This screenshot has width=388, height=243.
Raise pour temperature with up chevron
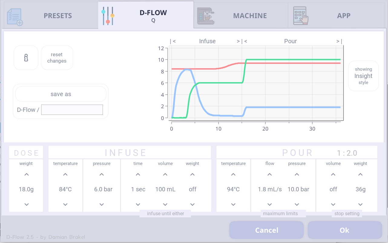(x=233, y=174)
